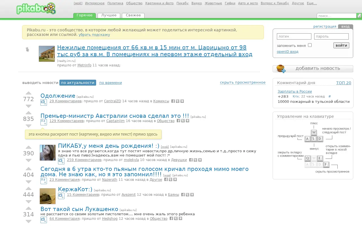
Task: Click 'скрыть просмотренное' link
Action: 243,82
